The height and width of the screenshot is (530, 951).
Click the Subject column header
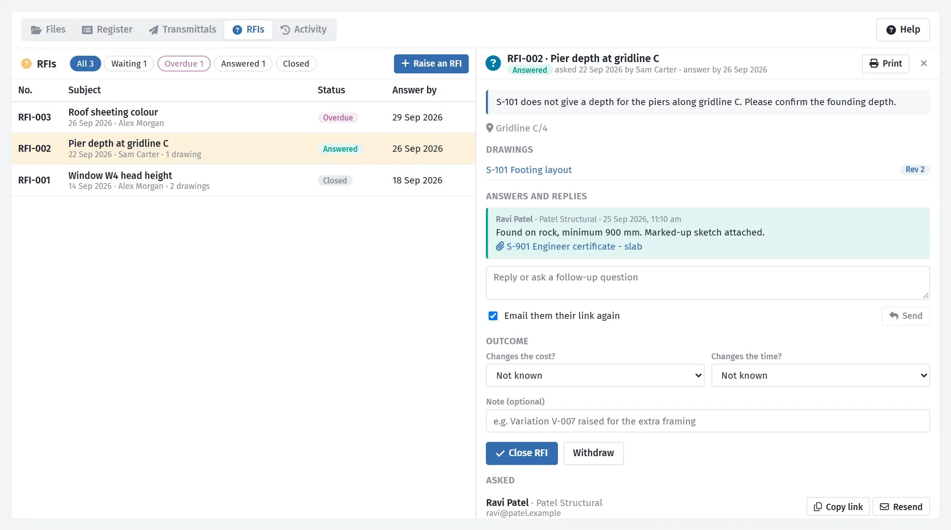coord(85,90)
